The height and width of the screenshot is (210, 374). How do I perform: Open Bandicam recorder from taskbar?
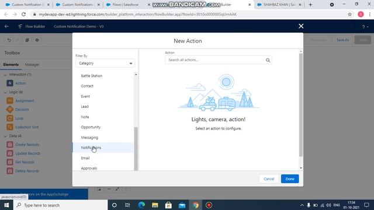pyautogui.click(x=209, y=205)
